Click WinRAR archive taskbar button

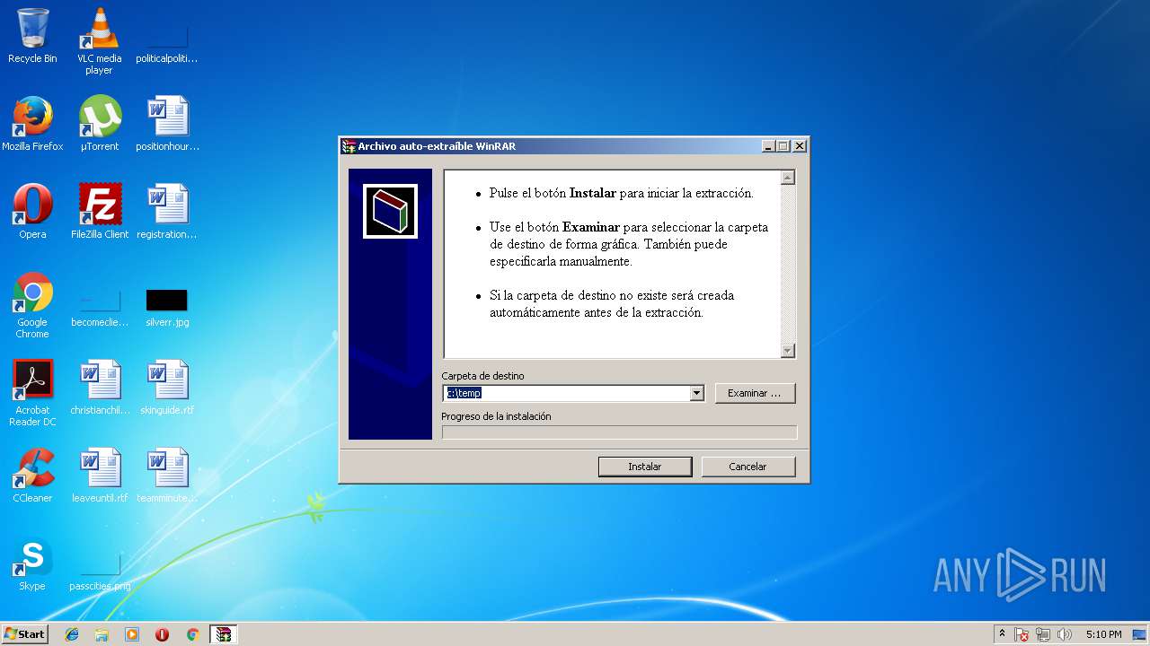pyautogui.click(x=223, y=634)
